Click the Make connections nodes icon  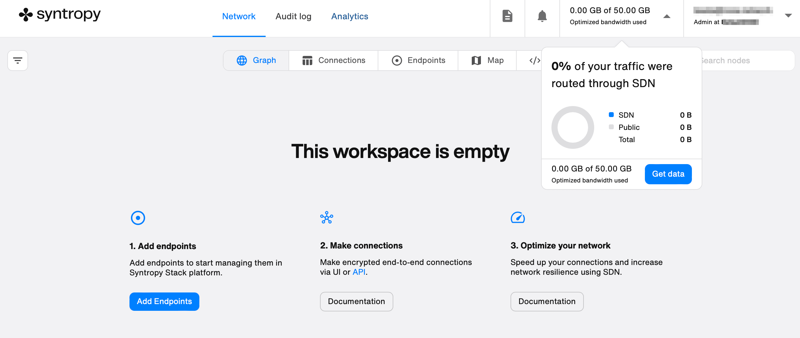[326, 217]
